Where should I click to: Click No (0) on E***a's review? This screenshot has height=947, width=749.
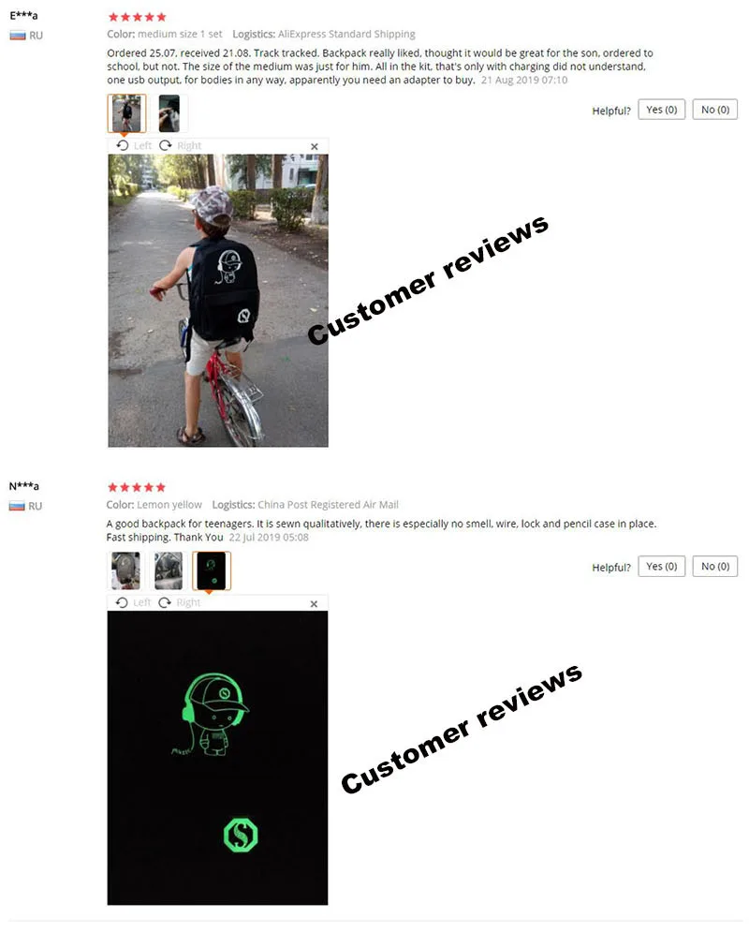715,110
